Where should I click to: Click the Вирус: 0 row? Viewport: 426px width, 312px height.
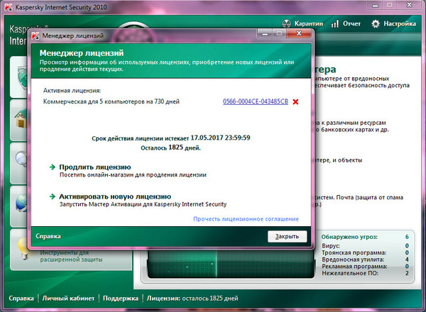pos(365,246)
